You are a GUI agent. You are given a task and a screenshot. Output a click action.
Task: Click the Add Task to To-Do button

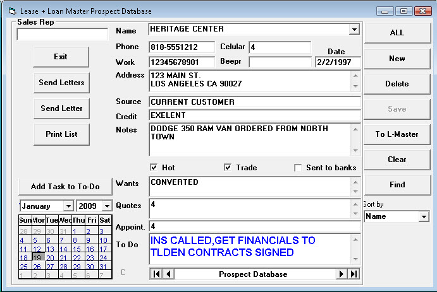tap(65, 186)
